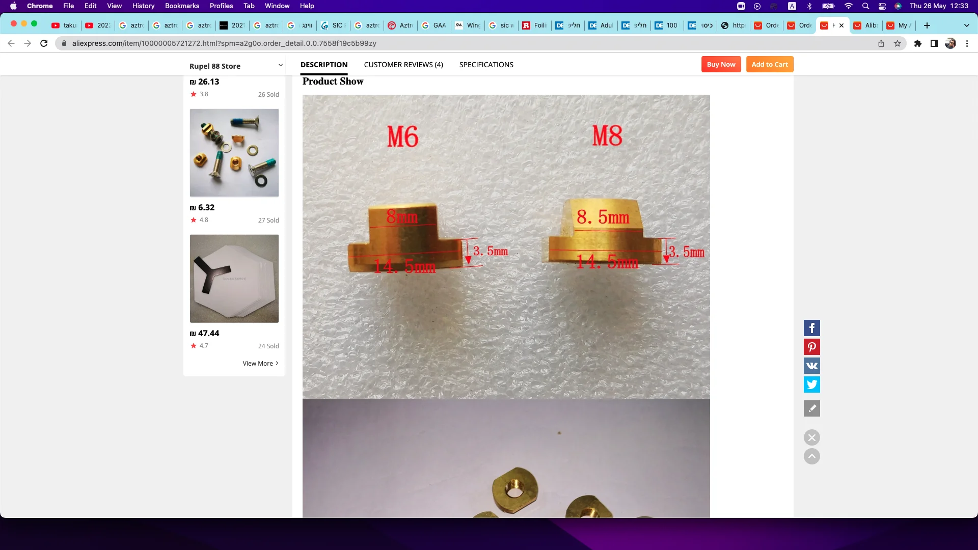Click the pencil feedback icon
Image resolution: width=978 pixels, height=550 pixels.
click(x=811, y=408)
